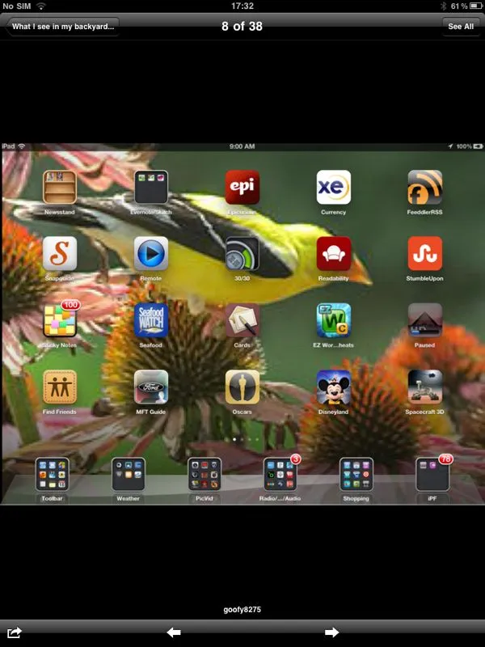Viewport: 485px width, 647px height.
Task: Go to previous photo with left arrow
Action: (174, 632)
